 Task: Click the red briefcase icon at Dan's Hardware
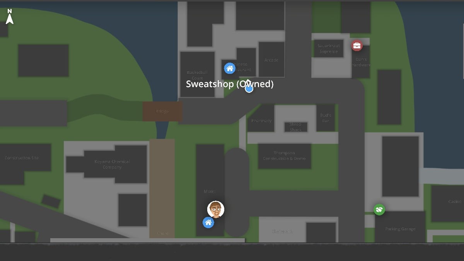pos(356,45)
